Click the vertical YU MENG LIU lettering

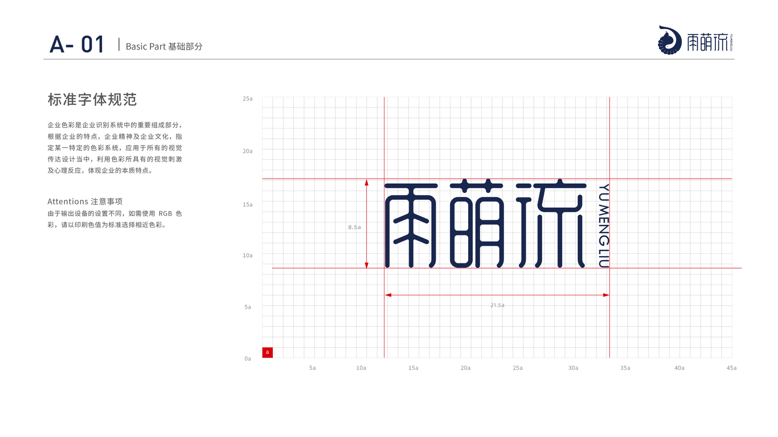point(604,225)
